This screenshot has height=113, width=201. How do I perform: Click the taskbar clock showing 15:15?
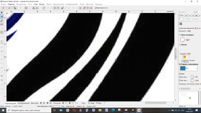(x=189, y=110)
